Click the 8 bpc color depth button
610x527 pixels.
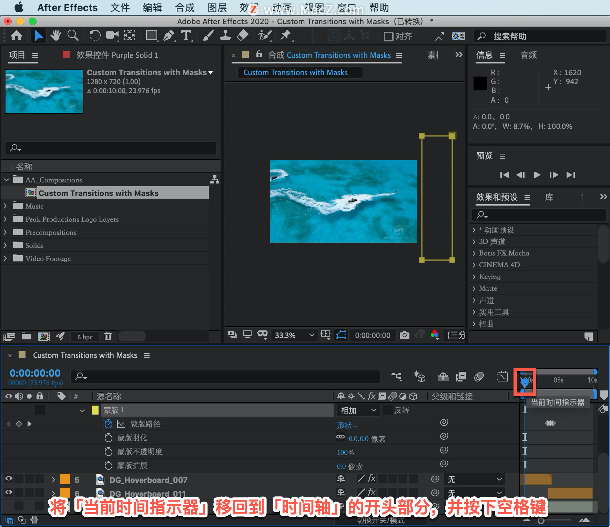(85, 337)
